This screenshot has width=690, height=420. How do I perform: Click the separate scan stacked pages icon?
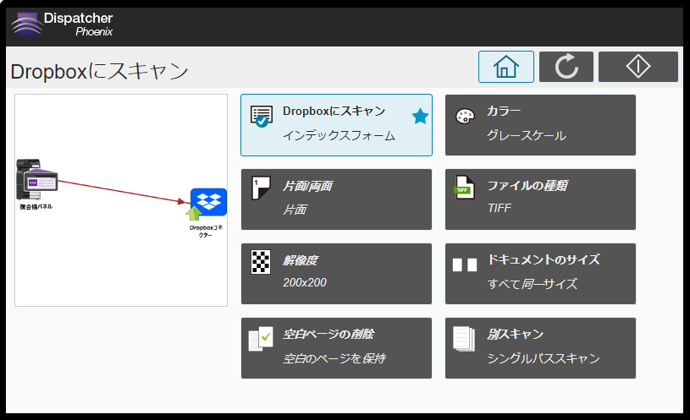tap(464, 339)
